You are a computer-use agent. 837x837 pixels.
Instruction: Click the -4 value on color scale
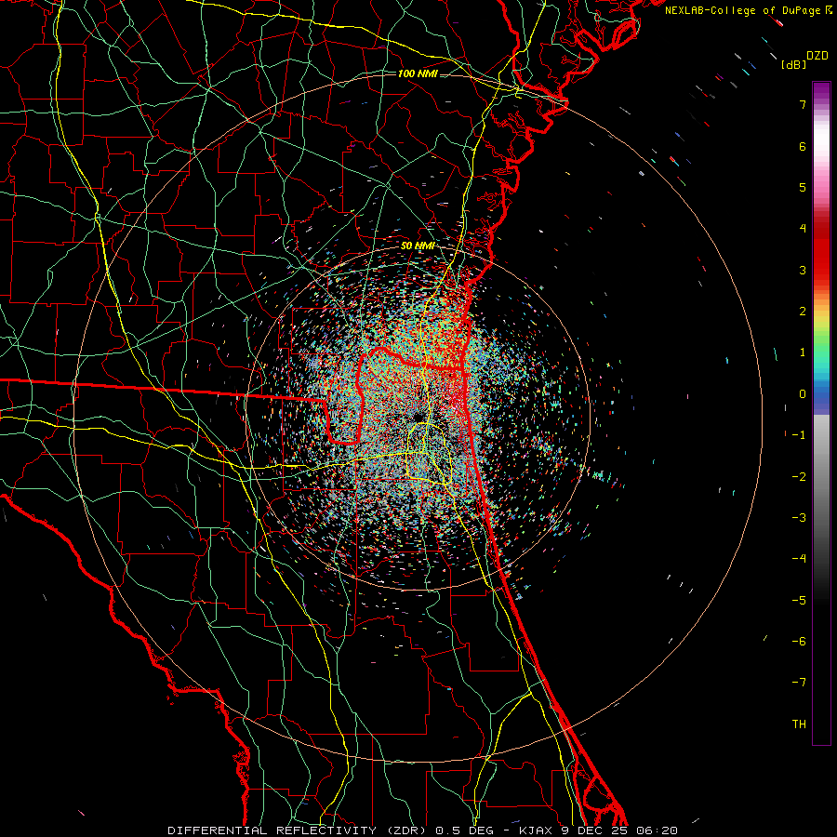799,559
